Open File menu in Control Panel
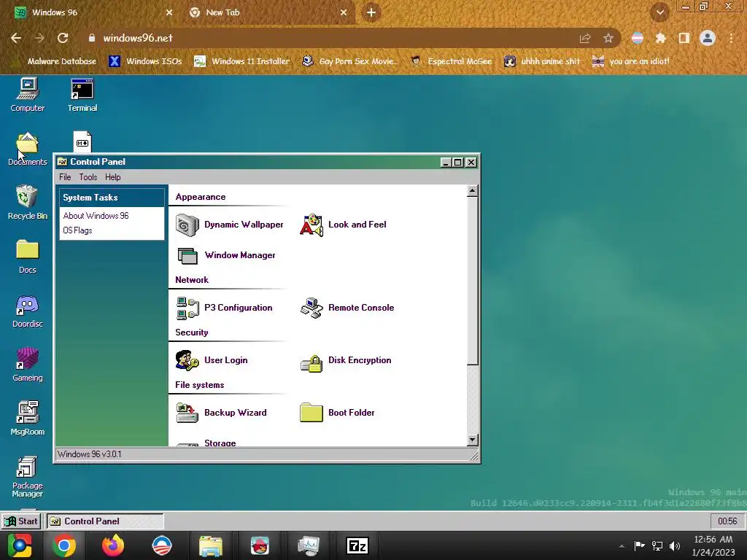The image size is (747, 560). pyautogui.click(x=65, y=177)
